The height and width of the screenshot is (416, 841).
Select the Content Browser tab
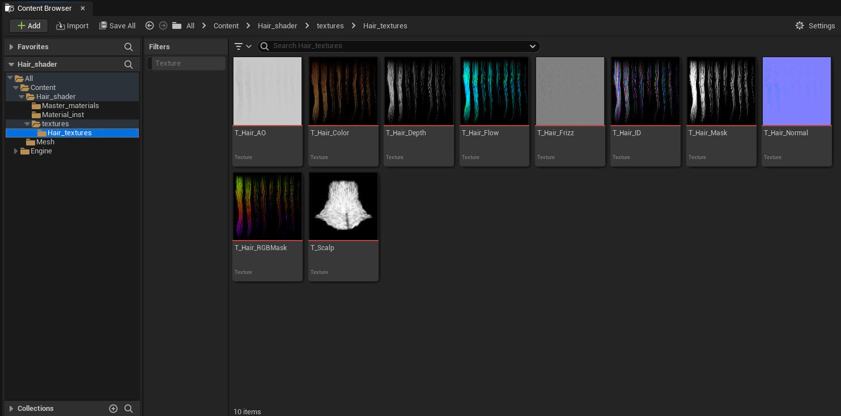[44, 8]
